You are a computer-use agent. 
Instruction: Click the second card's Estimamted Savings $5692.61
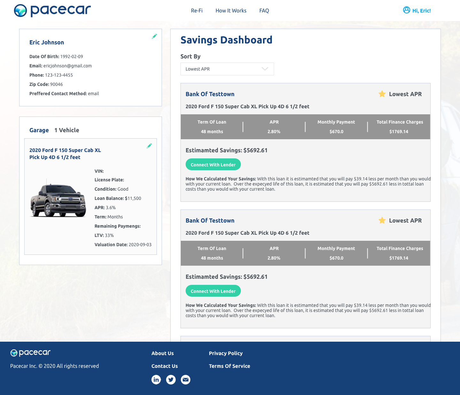coord(226,277)
